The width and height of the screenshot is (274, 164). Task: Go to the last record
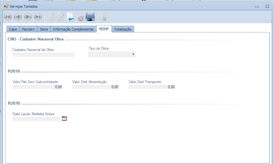[x=38, y=17]
